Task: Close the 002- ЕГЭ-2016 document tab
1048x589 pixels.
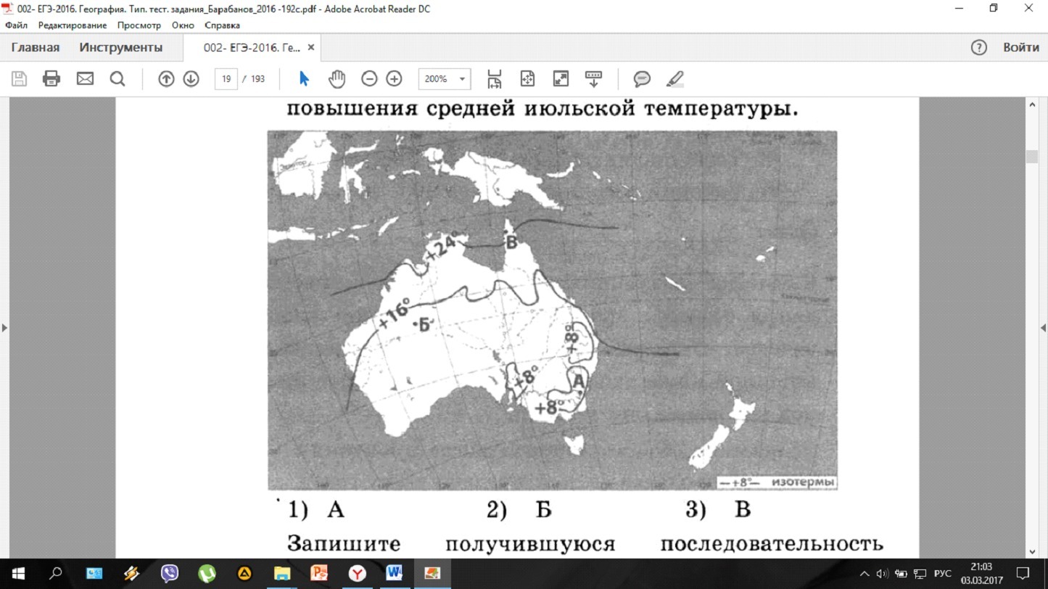Action: [311, 48]
